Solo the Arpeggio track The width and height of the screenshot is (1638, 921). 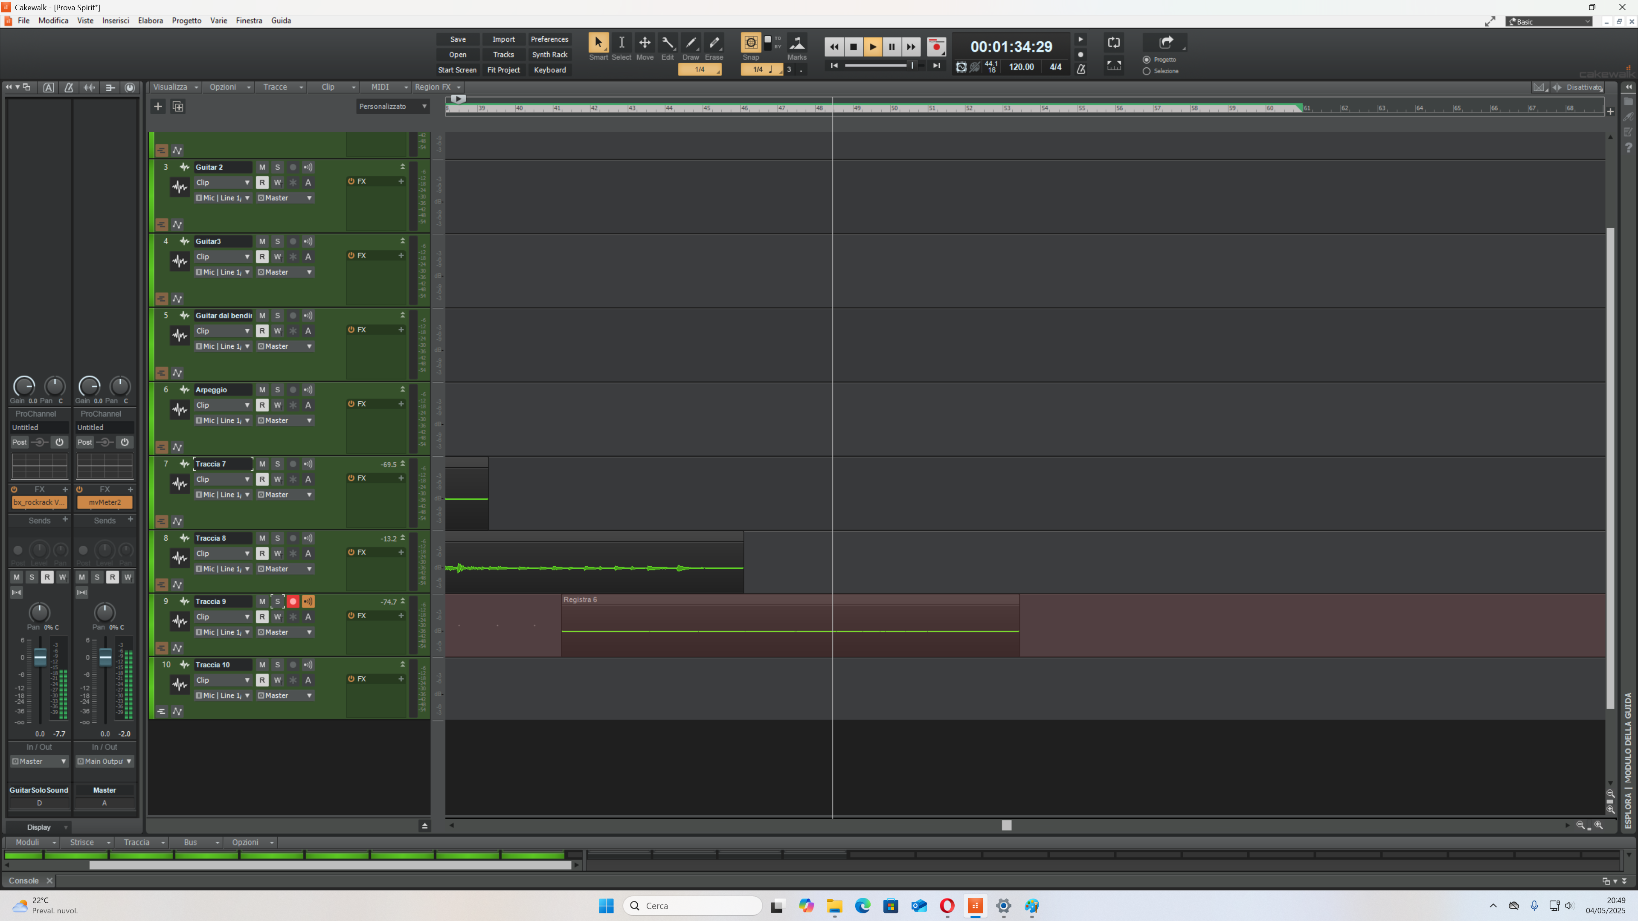(x=277, y=390)
